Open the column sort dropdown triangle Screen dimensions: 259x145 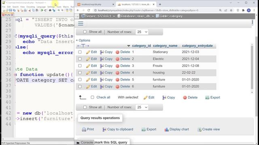point(129,46)
